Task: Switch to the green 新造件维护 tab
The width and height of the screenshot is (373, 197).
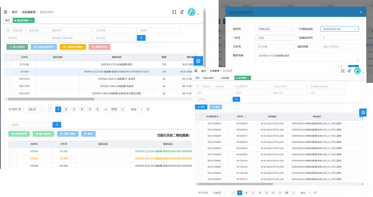Action: tap(24, 20)
